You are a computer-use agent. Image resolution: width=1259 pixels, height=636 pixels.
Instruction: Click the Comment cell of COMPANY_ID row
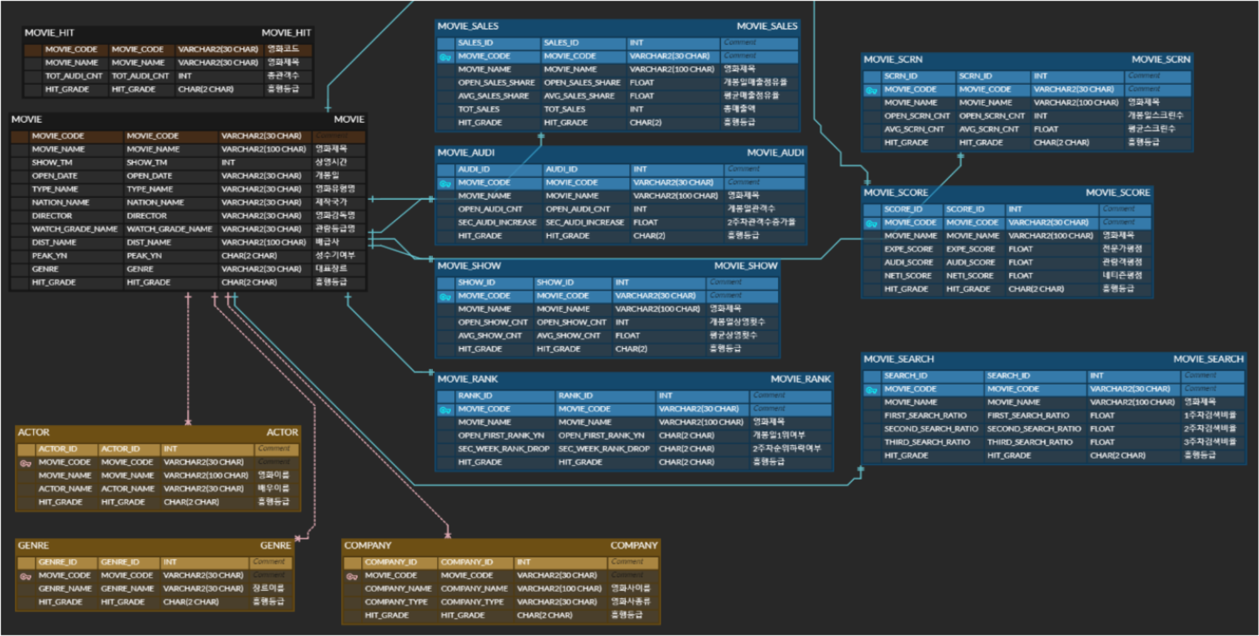(x=634, y=562)
